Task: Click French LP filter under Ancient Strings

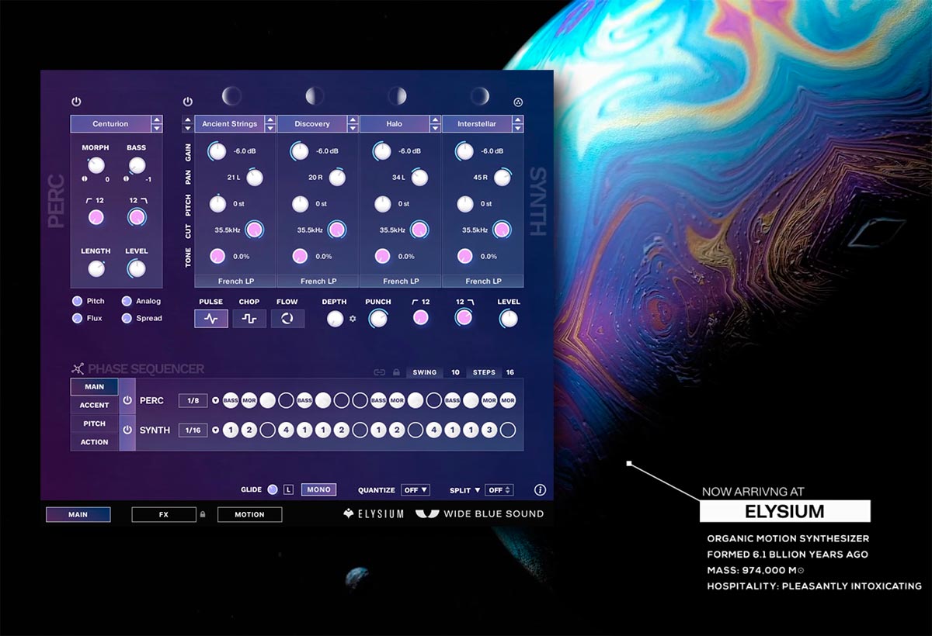Action: (235, 281)
